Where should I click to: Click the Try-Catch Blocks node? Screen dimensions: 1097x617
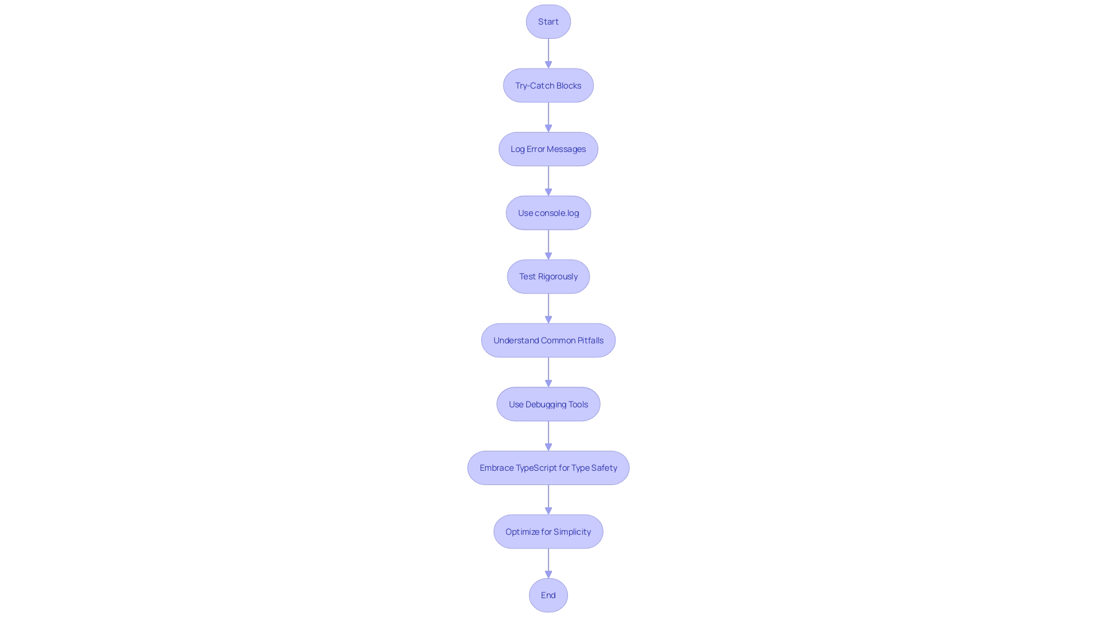pyautogui.click(x=548, y=85)
